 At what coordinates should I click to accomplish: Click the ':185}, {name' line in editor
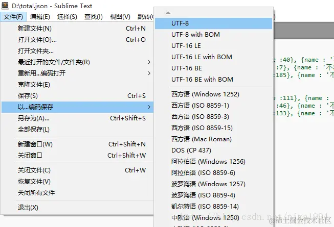303,75
